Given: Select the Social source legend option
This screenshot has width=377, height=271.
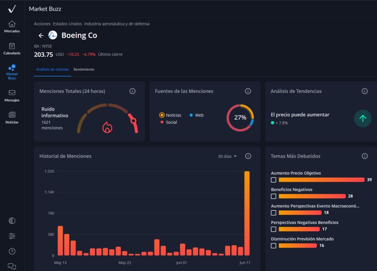Looking at the screenshot, I should (169, 122).
